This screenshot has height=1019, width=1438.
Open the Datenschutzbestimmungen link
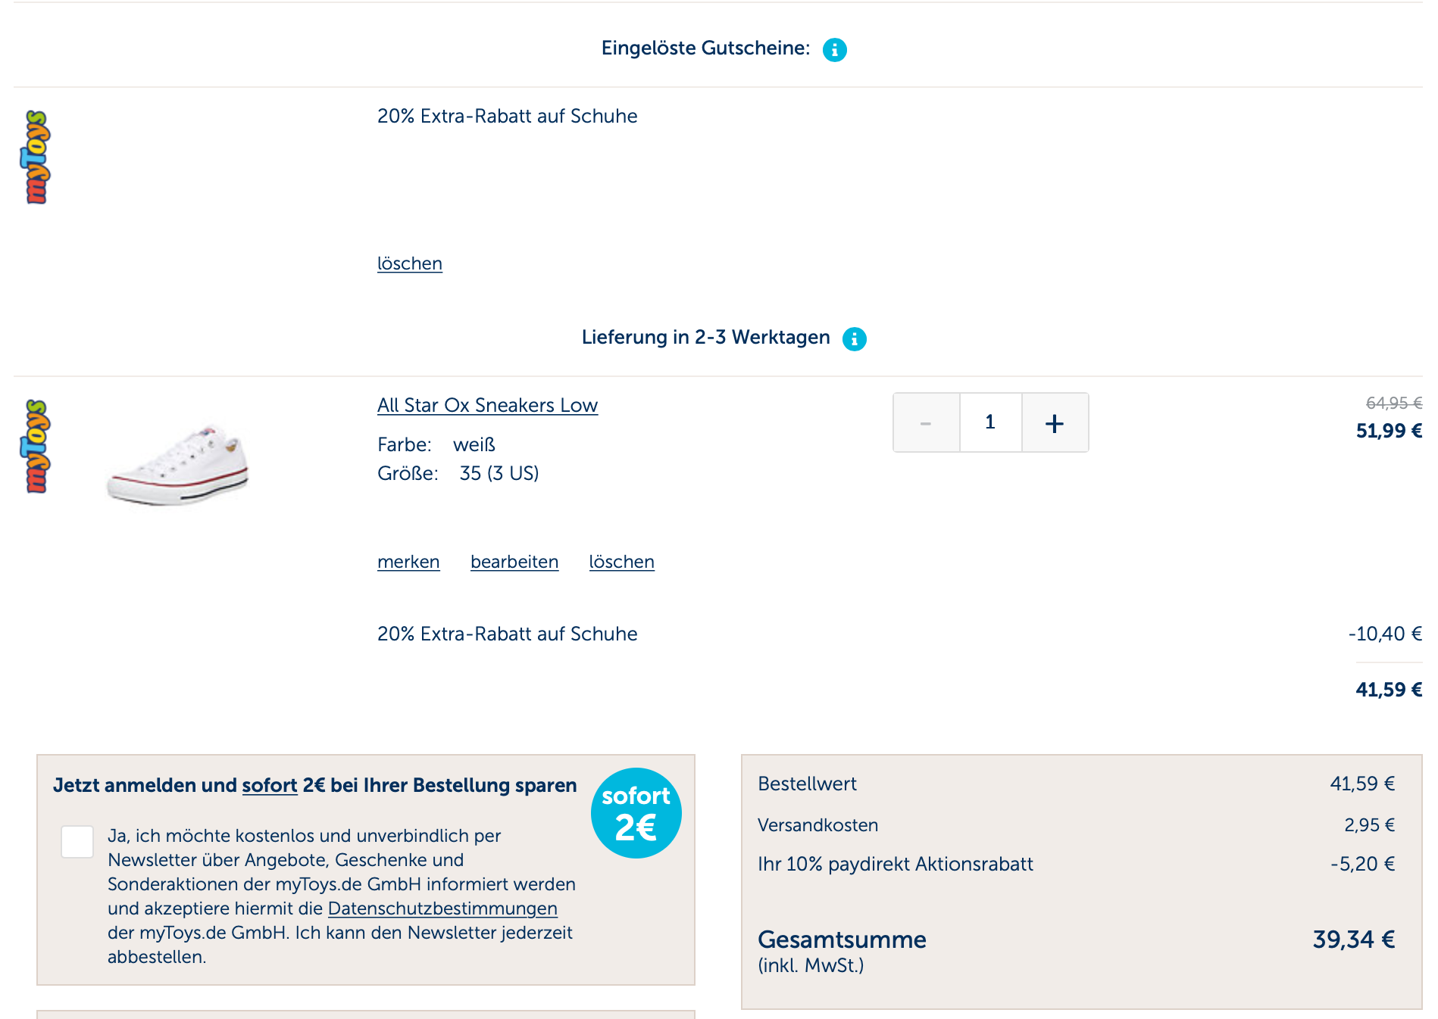[x=442, y=908]
